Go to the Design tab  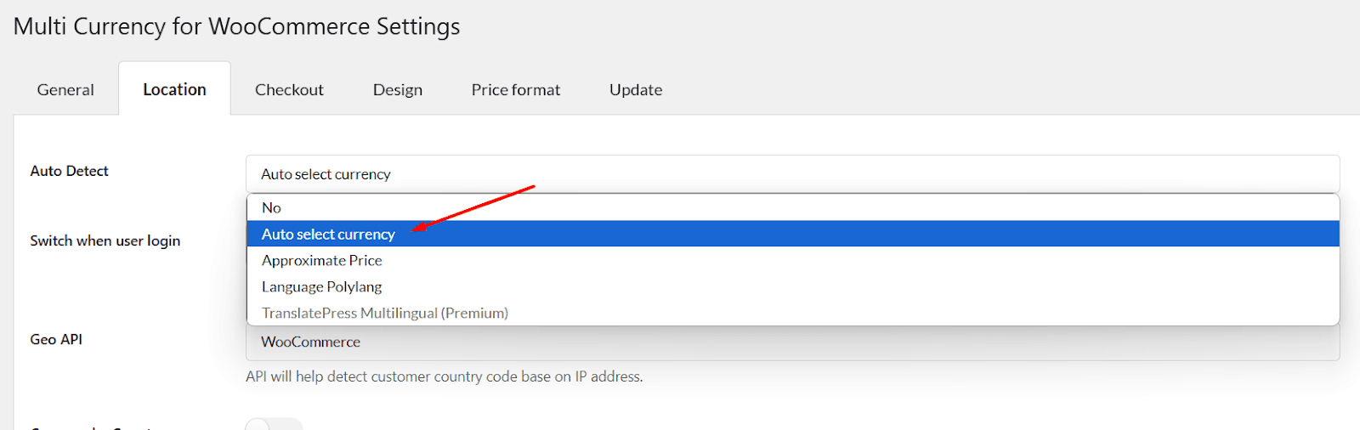click(x=398, y=89)
